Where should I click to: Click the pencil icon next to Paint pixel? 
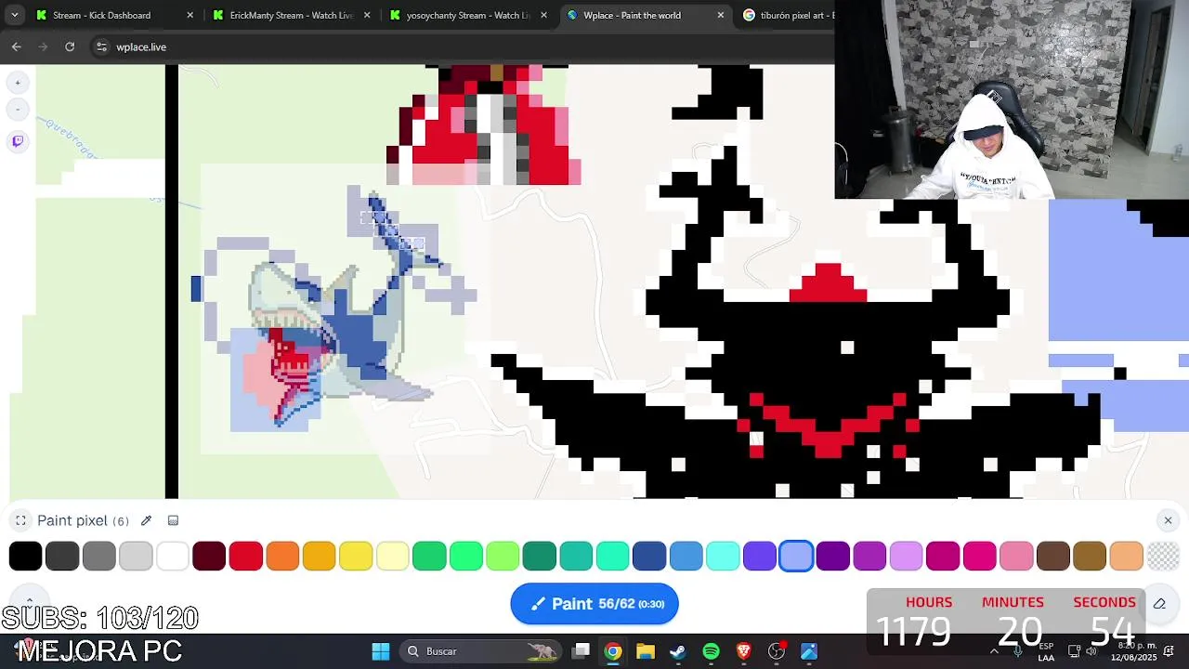(x=146, y=520)
